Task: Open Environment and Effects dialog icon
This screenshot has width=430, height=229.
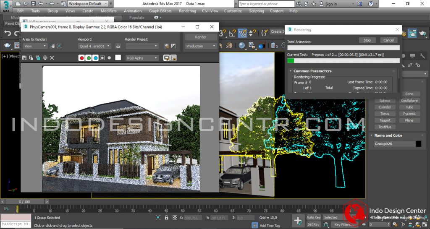Action: [173, 46]
